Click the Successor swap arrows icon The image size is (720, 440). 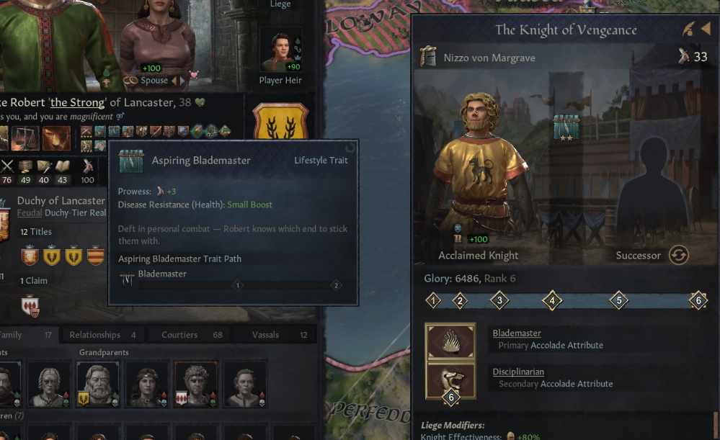[x=678, y=255]
